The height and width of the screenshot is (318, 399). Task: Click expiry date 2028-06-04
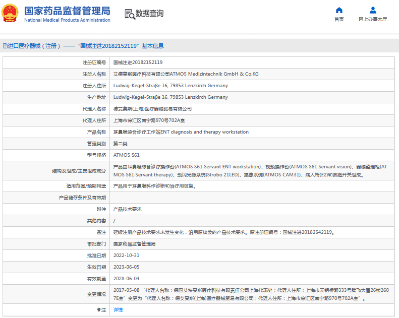(x=126, y=279)
